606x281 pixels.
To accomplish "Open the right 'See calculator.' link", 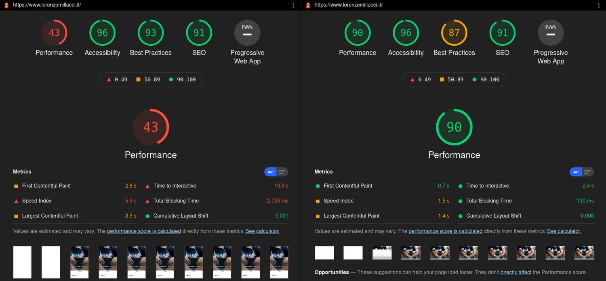I will (564, 231).
